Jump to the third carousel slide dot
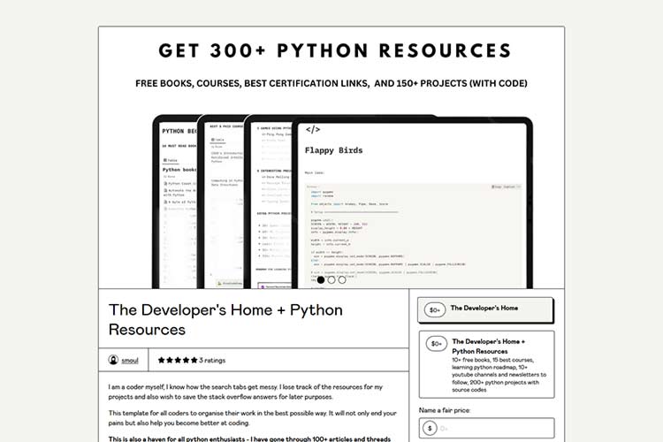663x442 pixels. pos(342,280)
